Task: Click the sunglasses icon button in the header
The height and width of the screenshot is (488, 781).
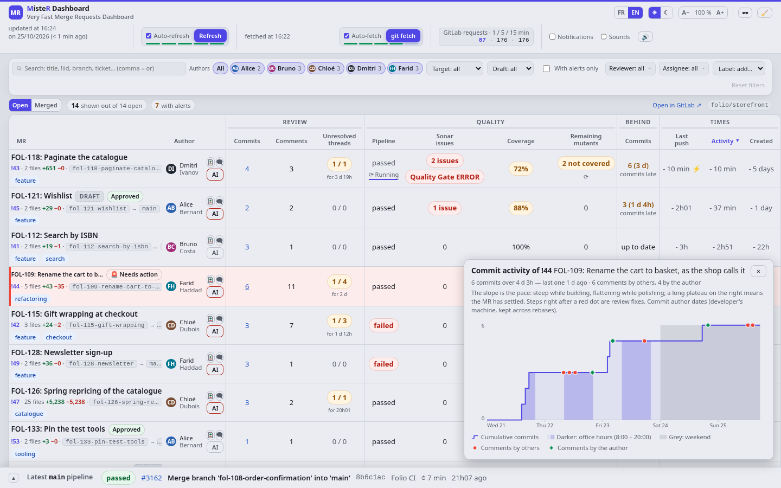Action: click(x=745, y=13)
